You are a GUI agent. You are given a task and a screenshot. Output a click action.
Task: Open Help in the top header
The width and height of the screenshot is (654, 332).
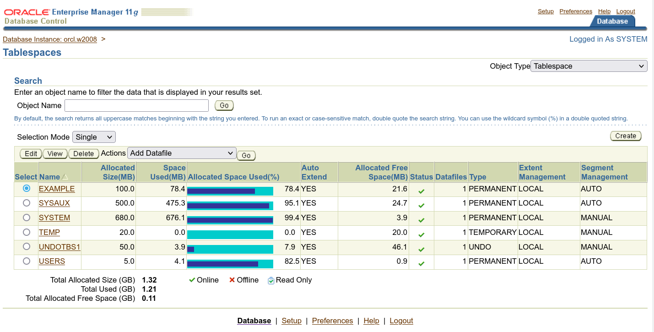coord(604,11)
